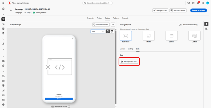This screenshot has height=108, width=211.
Task: Open the app switcher grid icon
Action: coord(203,3)
